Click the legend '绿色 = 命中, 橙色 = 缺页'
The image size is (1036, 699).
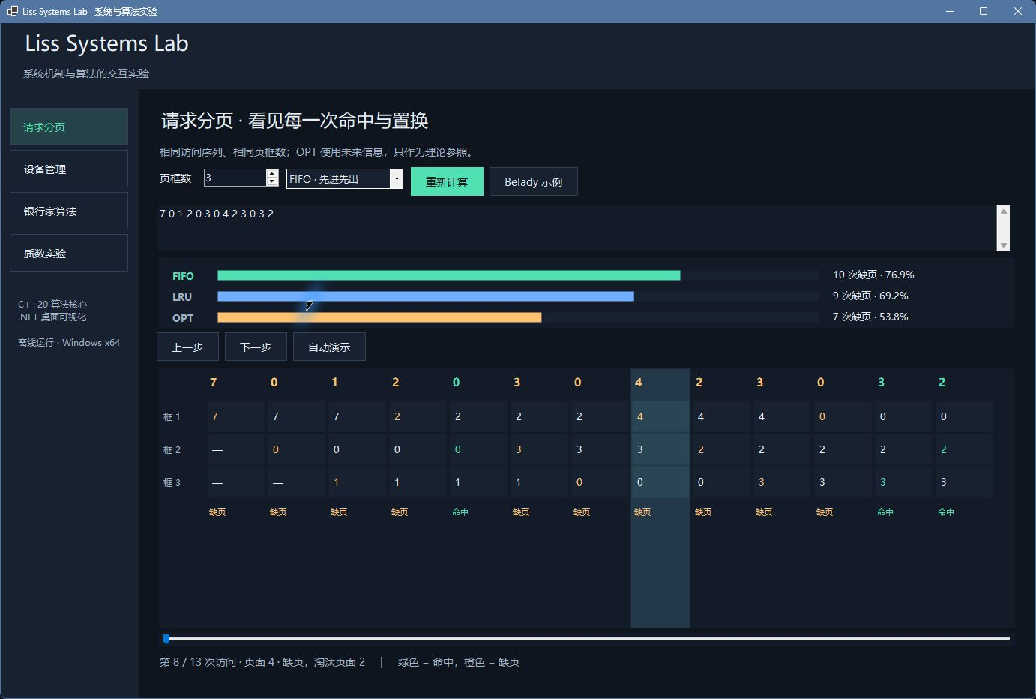459,662
